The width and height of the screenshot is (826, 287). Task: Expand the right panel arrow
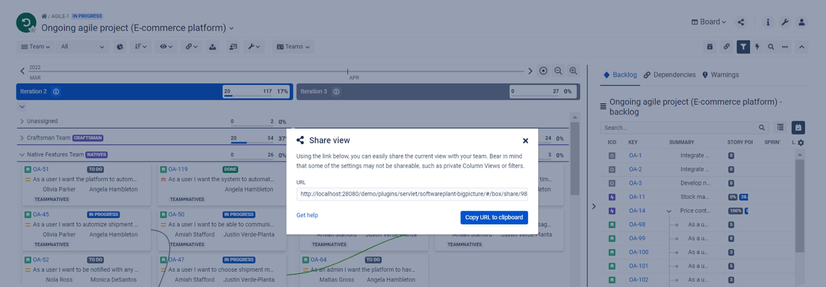pyautogui.click(x=593, y=206)
